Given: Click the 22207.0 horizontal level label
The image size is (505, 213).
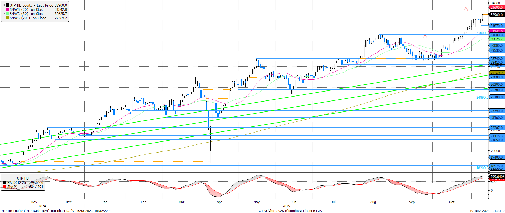Looking at the screenshot, I should pyautogui.click(x=497, y=128).
